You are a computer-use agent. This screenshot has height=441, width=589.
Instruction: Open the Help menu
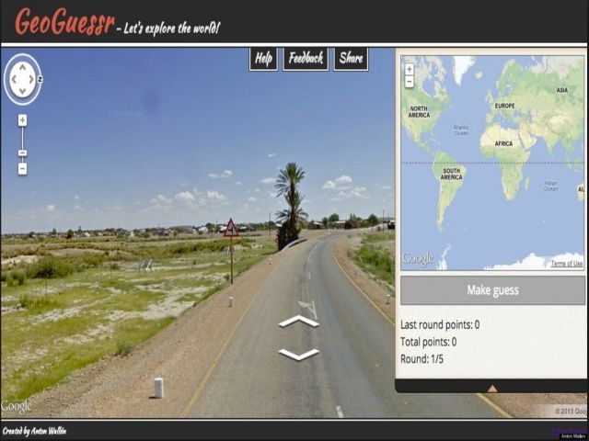pyautogui.click(x=263, y=59)
